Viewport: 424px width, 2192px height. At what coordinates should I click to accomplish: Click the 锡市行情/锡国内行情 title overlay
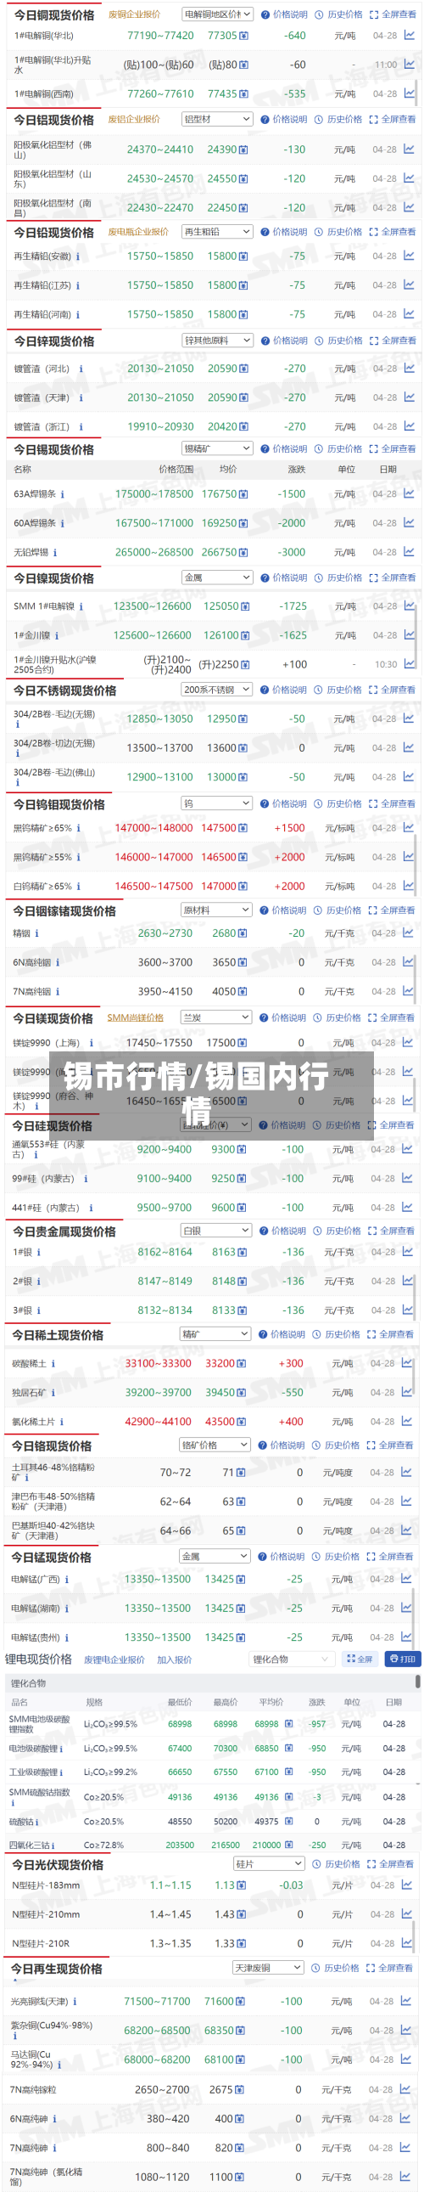click(x=211, y=1094)
